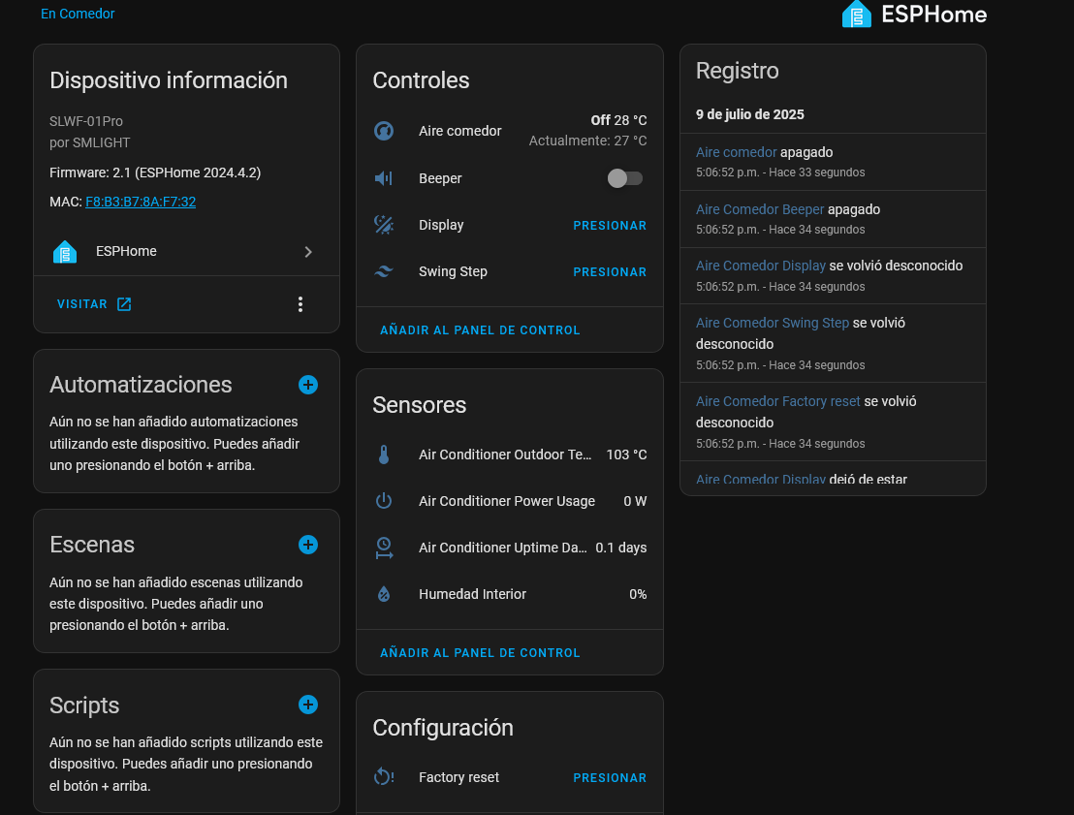
Task: Click the 0% humidity value
Action: point(638,594)
